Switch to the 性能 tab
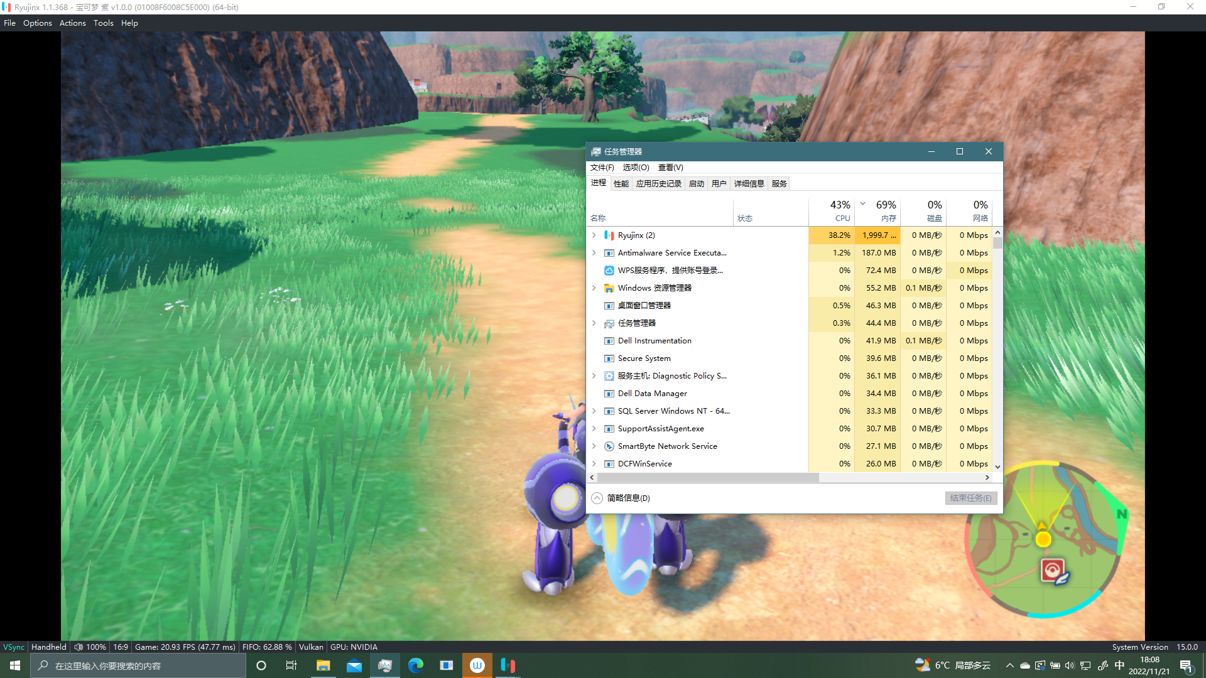Image resolution: width=1206 pixels, height=678 pixels. tap(621, 184)
